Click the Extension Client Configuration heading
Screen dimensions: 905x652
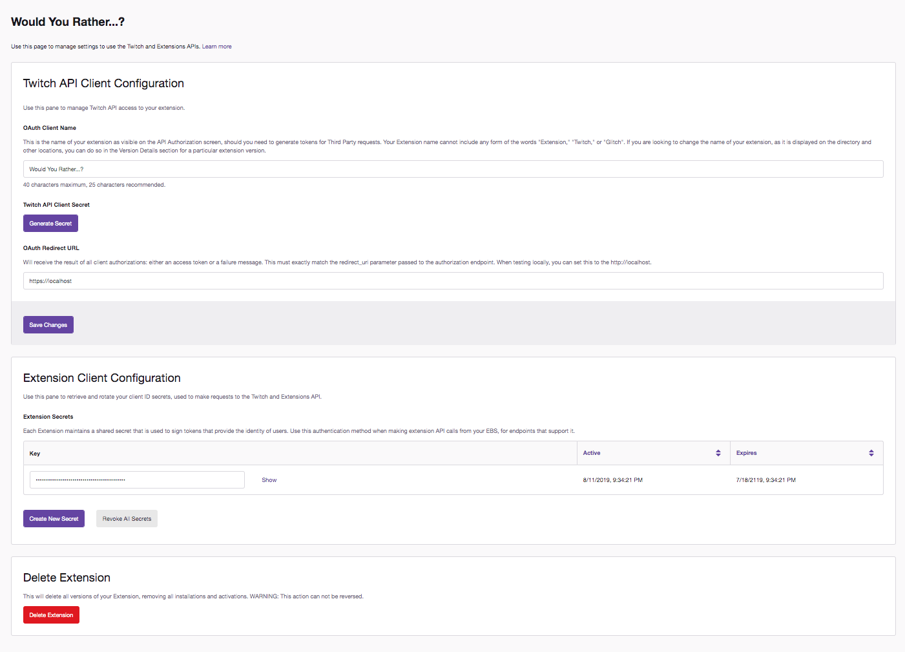[x=102, y=378]
